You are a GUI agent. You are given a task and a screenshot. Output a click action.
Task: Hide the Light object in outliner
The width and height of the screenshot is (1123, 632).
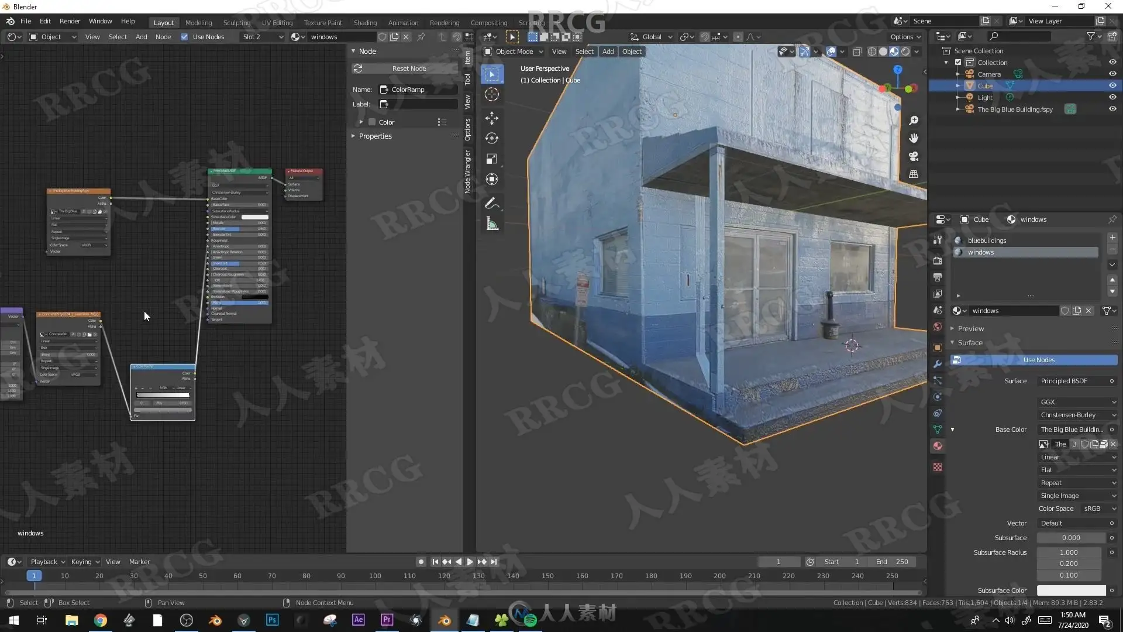click(1112, 97)
